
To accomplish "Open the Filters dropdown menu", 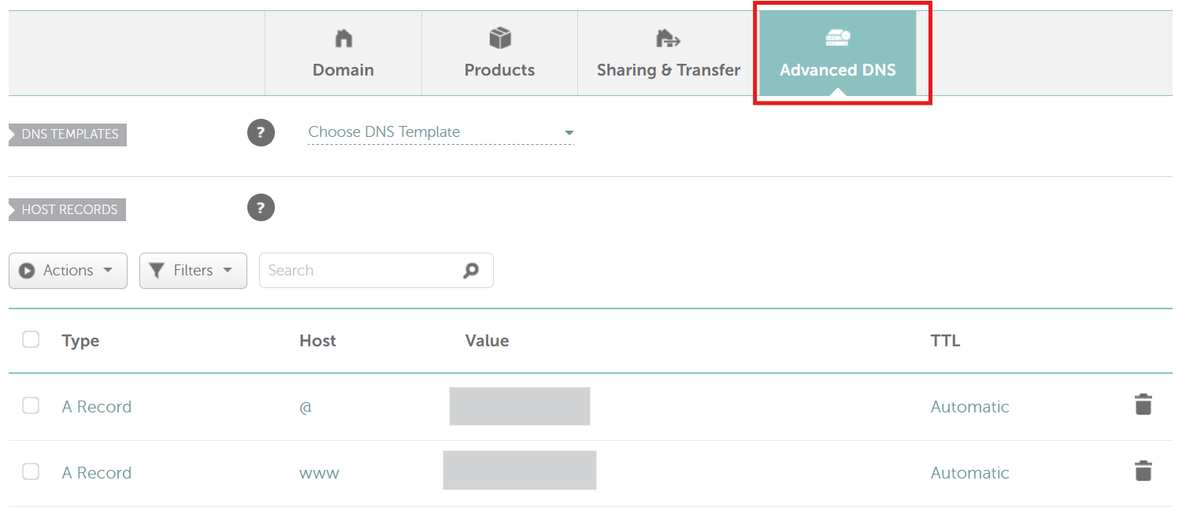I will click(193, 271).
